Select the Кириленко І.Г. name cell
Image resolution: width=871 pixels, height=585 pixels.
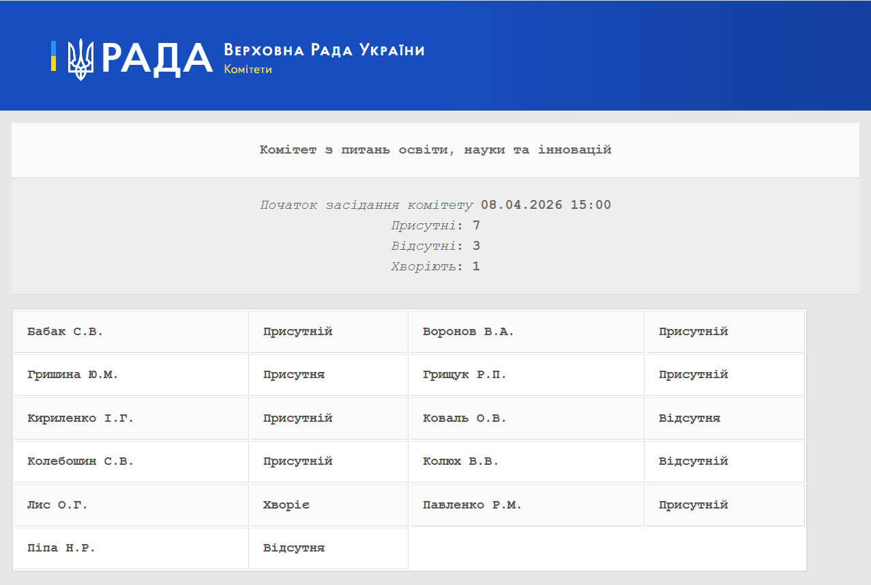pyautogui.click(x=131, y=418)
